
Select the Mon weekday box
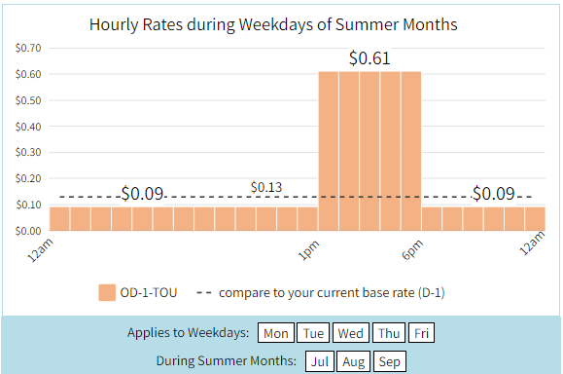276,333
